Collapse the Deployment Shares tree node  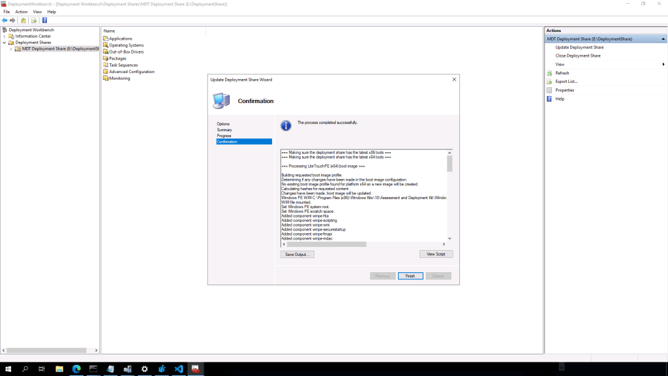click(x=5, y=42)
